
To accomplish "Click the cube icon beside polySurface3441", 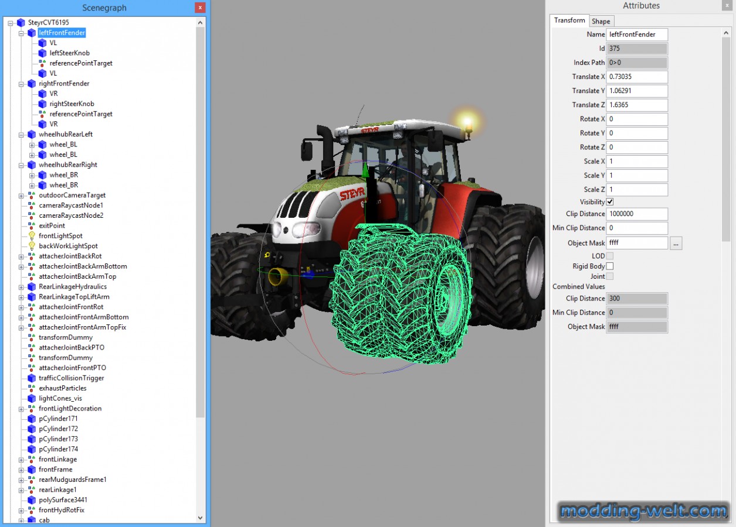I will click(32, 500).
